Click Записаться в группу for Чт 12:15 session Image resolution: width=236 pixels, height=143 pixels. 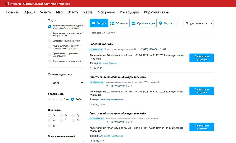tap(202, 127)
